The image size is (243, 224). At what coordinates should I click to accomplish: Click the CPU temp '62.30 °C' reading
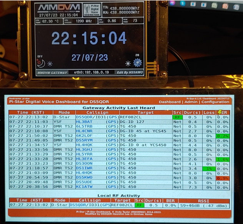coord(50,21)
